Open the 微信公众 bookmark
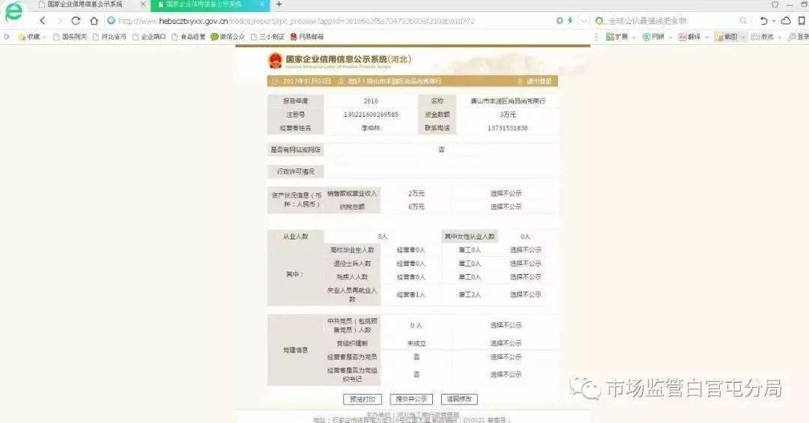The width and height of the screenshot is (809, 423). pyautogui.click(x=228, y=37)
